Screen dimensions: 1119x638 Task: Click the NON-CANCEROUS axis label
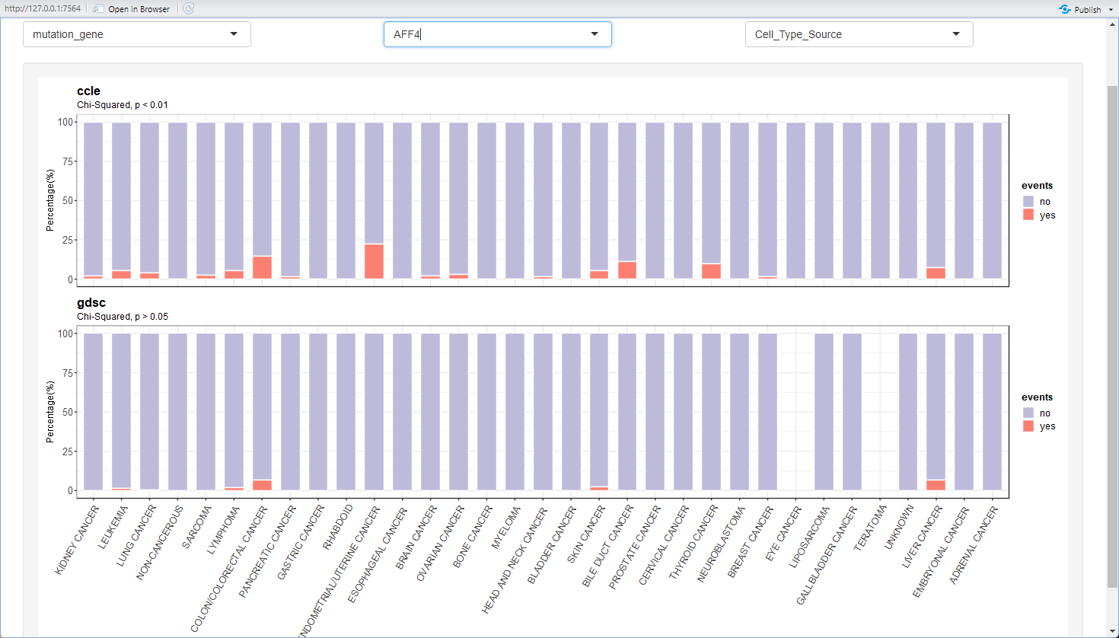tap(160, 542)
